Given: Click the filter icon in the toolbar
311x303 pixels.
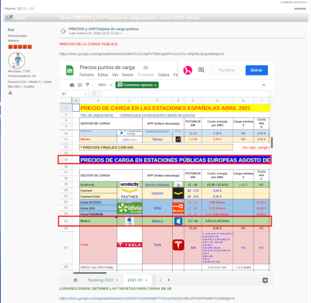Looking at the screenshot, I should click(x=88, y=85).
